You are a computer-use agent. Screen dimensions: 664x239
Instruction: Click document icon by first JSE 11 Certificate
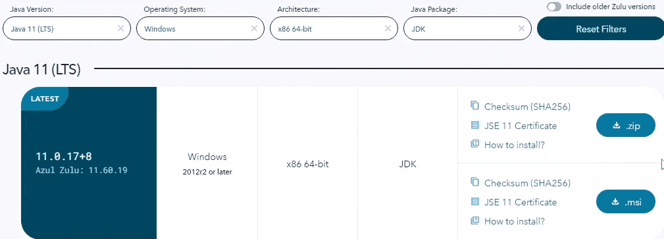point(474,125)
